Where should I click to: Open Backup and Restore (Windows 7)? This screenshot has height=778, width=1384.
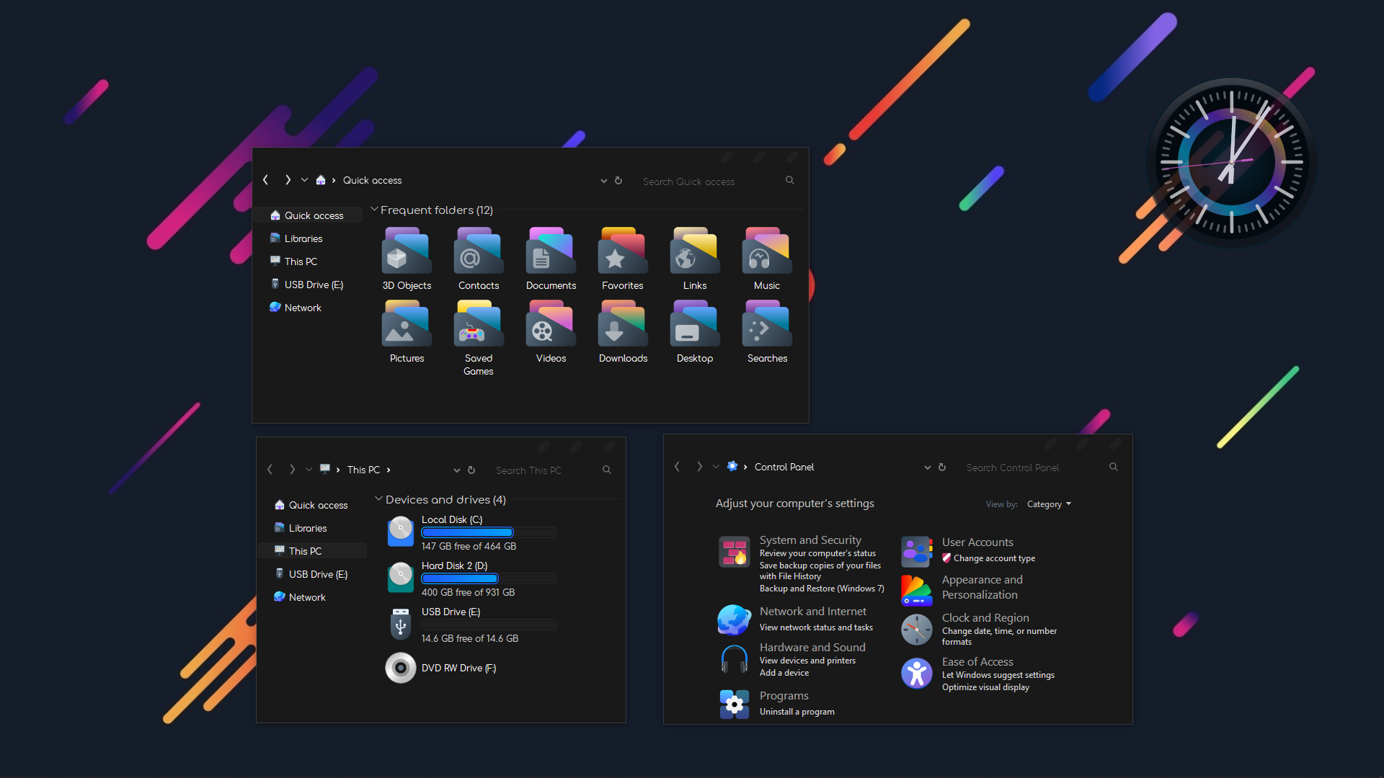[x=821, y=588]
